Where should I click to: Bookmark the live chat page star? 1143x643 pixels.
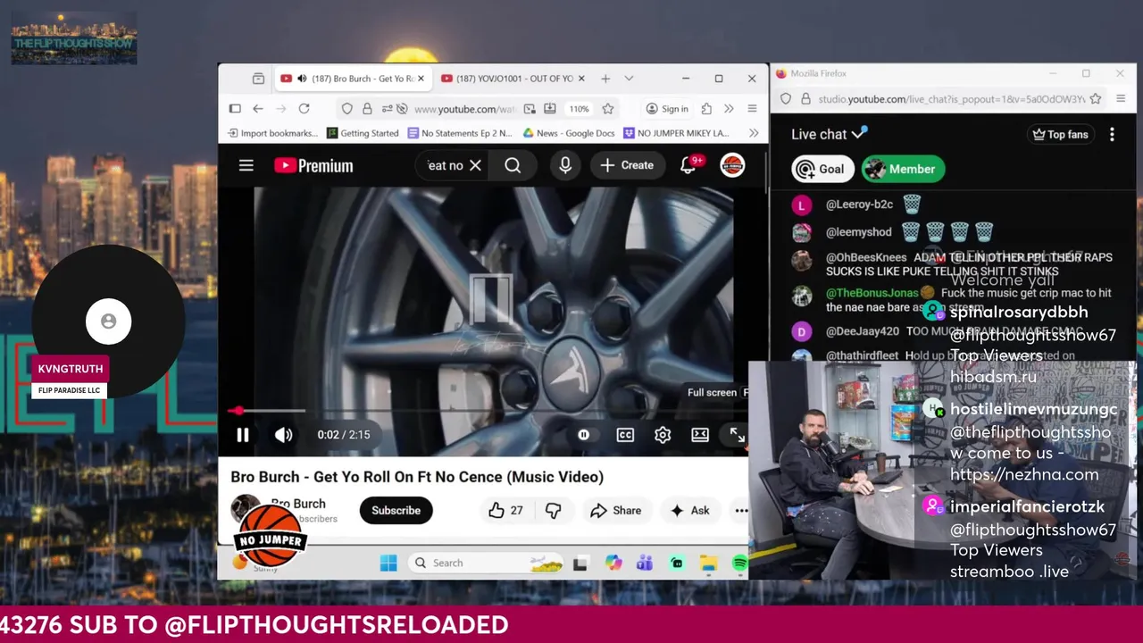point(1096,99)
